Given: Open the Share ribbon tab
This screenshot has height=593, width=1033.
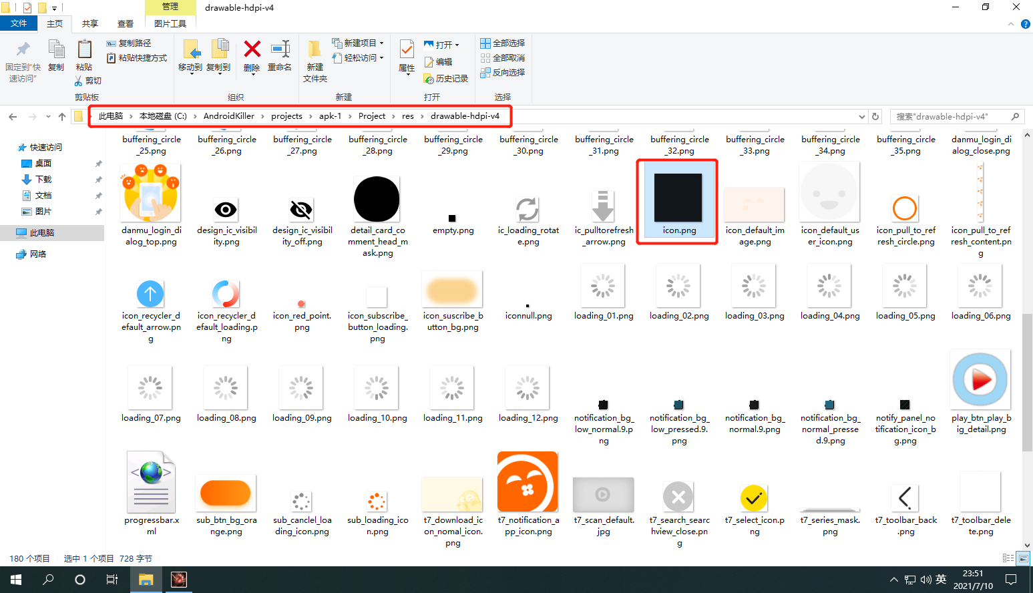Looking at the screenshot, I should pyautogui.click(x=90, y=24).
